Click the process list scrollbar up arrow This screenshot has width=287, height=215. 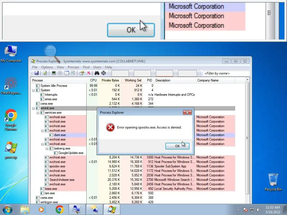click(247, 80)
